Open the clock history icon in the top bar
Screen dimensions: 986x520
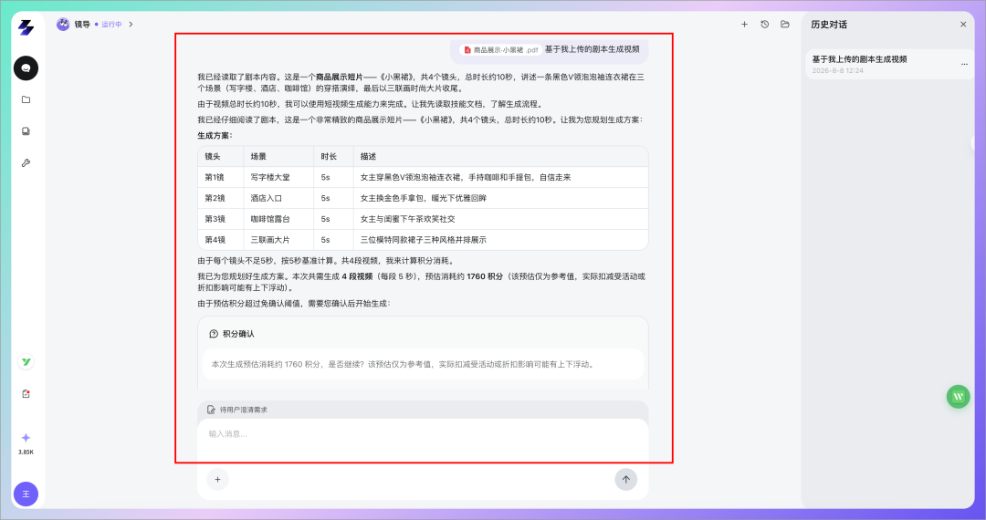pos(765,24)
